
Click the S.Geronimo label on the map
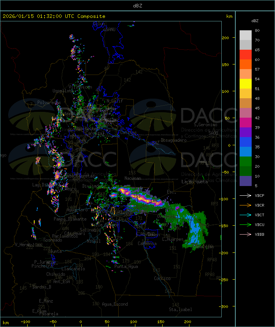[x=205, y=125]
